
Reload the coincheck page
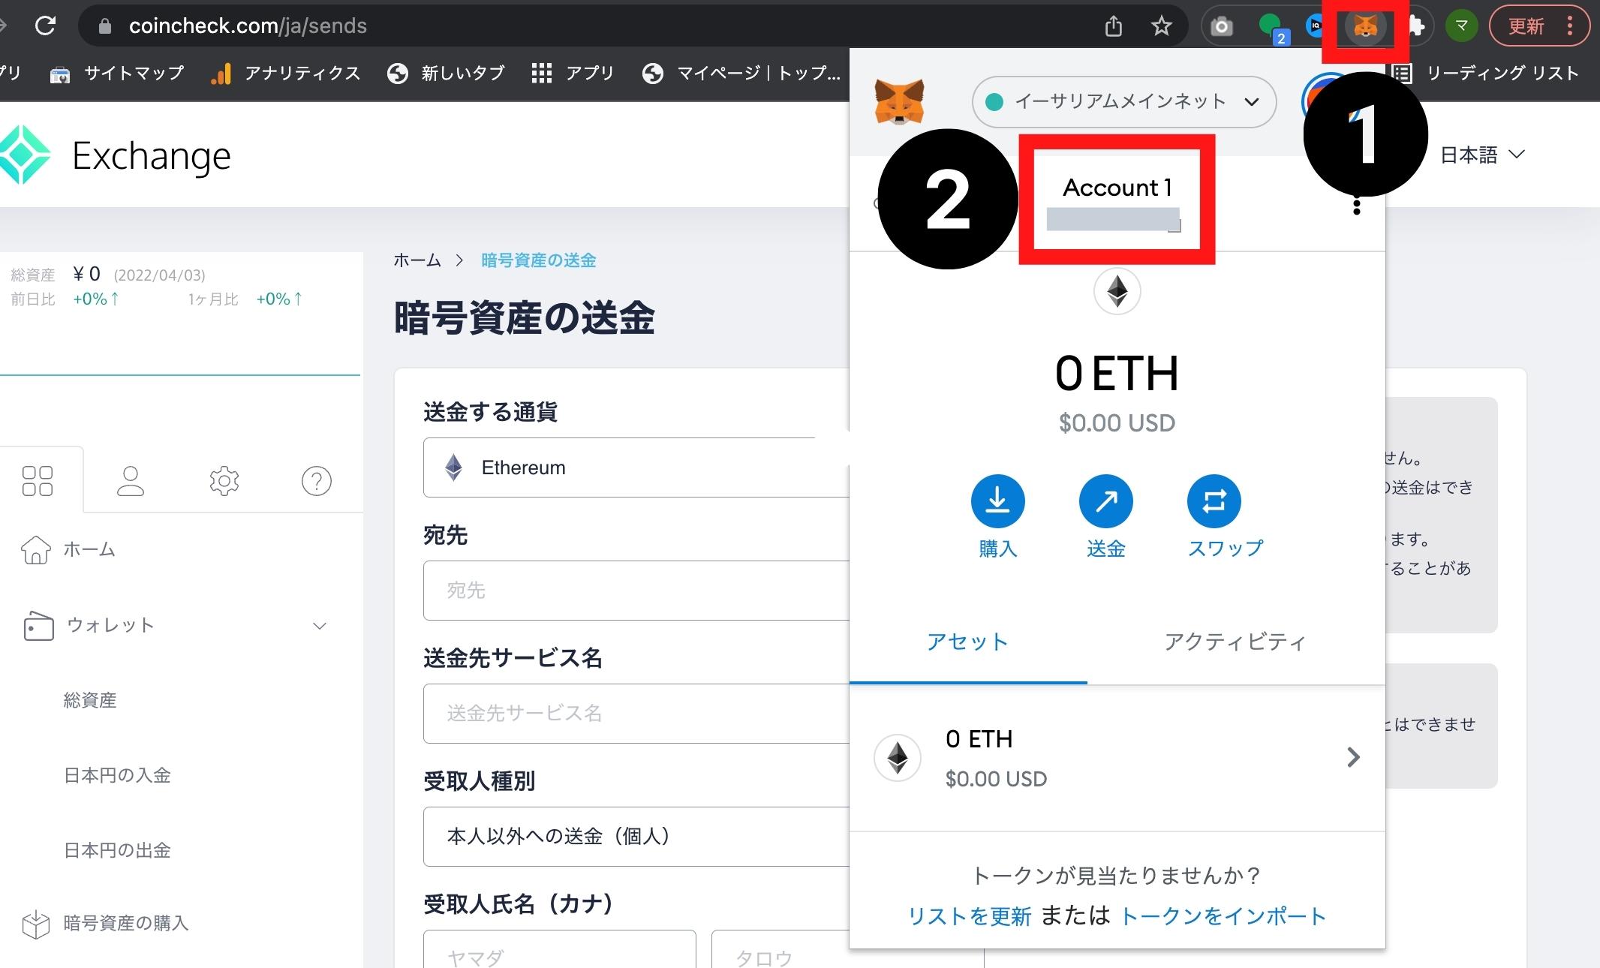point(46,26)
